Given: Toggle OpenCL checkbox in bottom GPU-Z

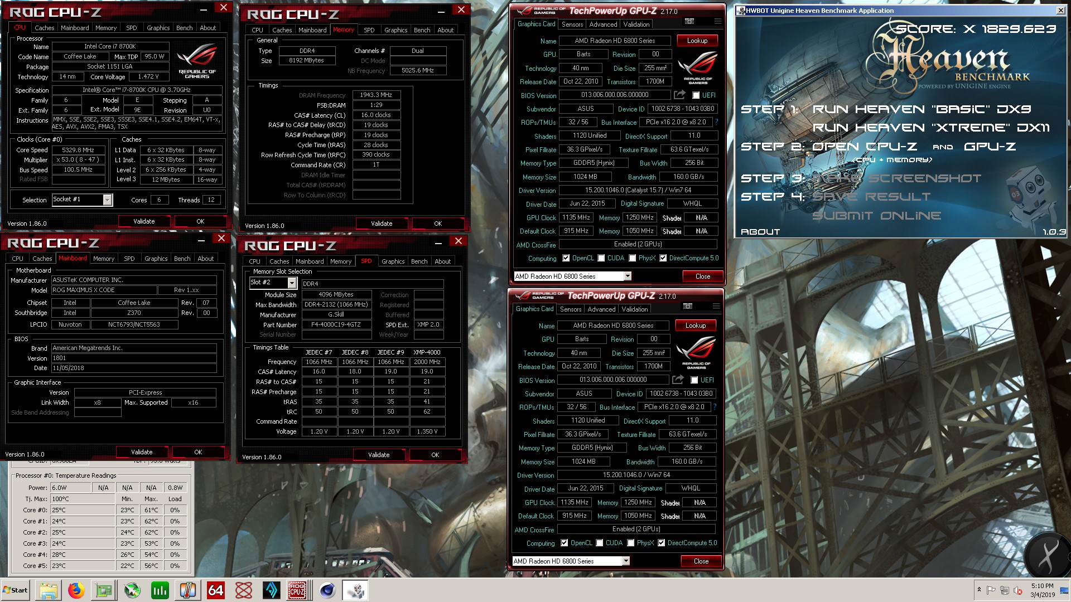Looking at the screenshot, I should (x=565, y=543).
